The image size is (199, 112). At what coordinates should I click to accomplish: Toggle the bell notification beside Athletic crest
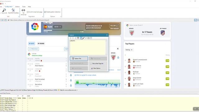[118, 58]
